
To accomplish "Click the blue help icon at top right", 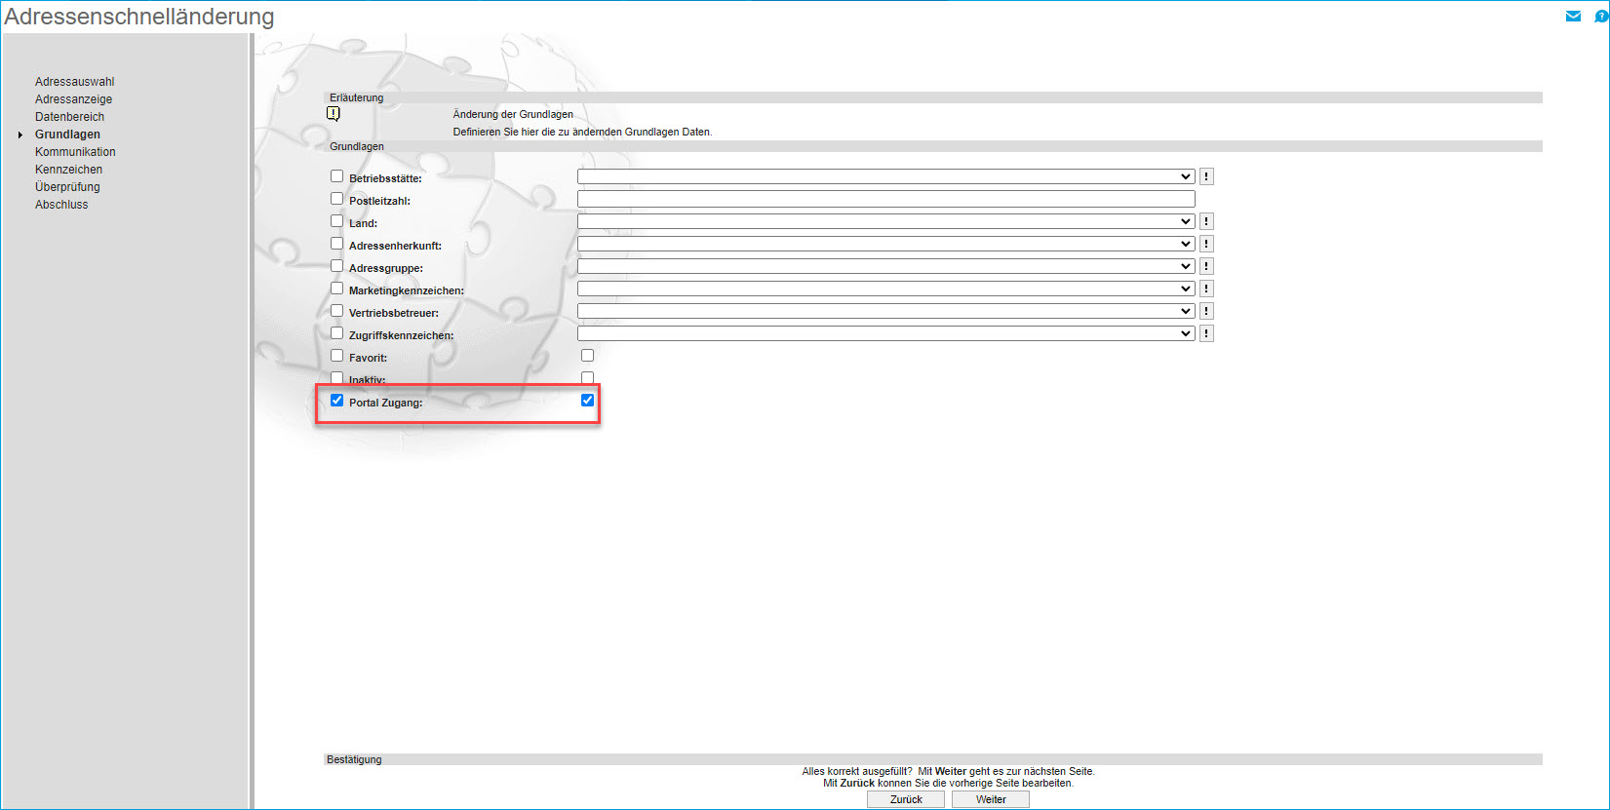I will [1600, 16].
